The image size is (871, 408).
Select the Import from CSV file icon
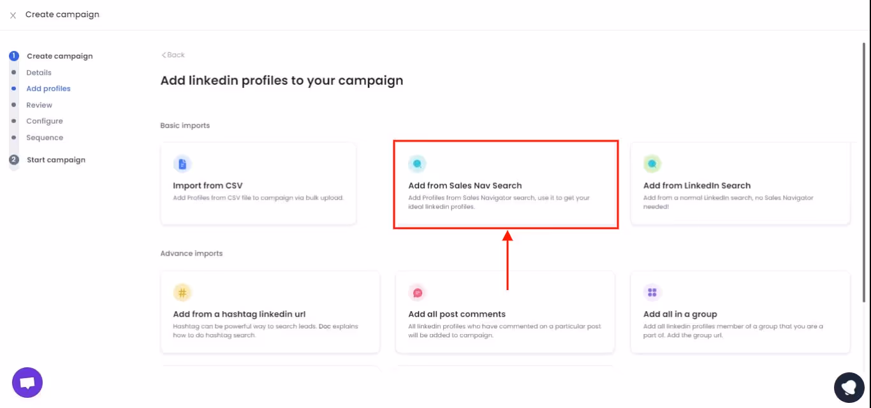(183, 163)
